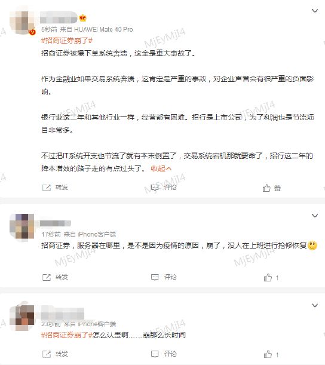Viewport: 325px width, 365px height.
Task: Click the crown membership badge
Action: [x=82, y=18]
